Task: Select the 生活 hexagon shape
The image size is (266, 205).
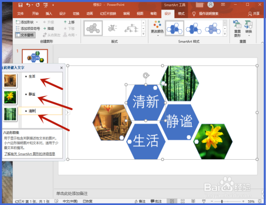Action: (x=146, y=141)
